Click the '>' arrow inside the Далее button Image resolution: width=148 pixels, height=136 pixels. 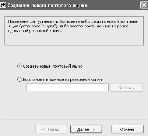coord(94,129)
